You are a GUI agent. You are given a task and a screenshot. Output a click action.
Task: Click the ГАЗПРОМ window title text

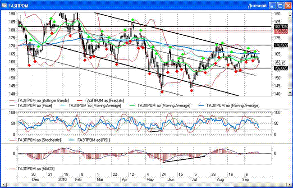click(x=18, y=6)
